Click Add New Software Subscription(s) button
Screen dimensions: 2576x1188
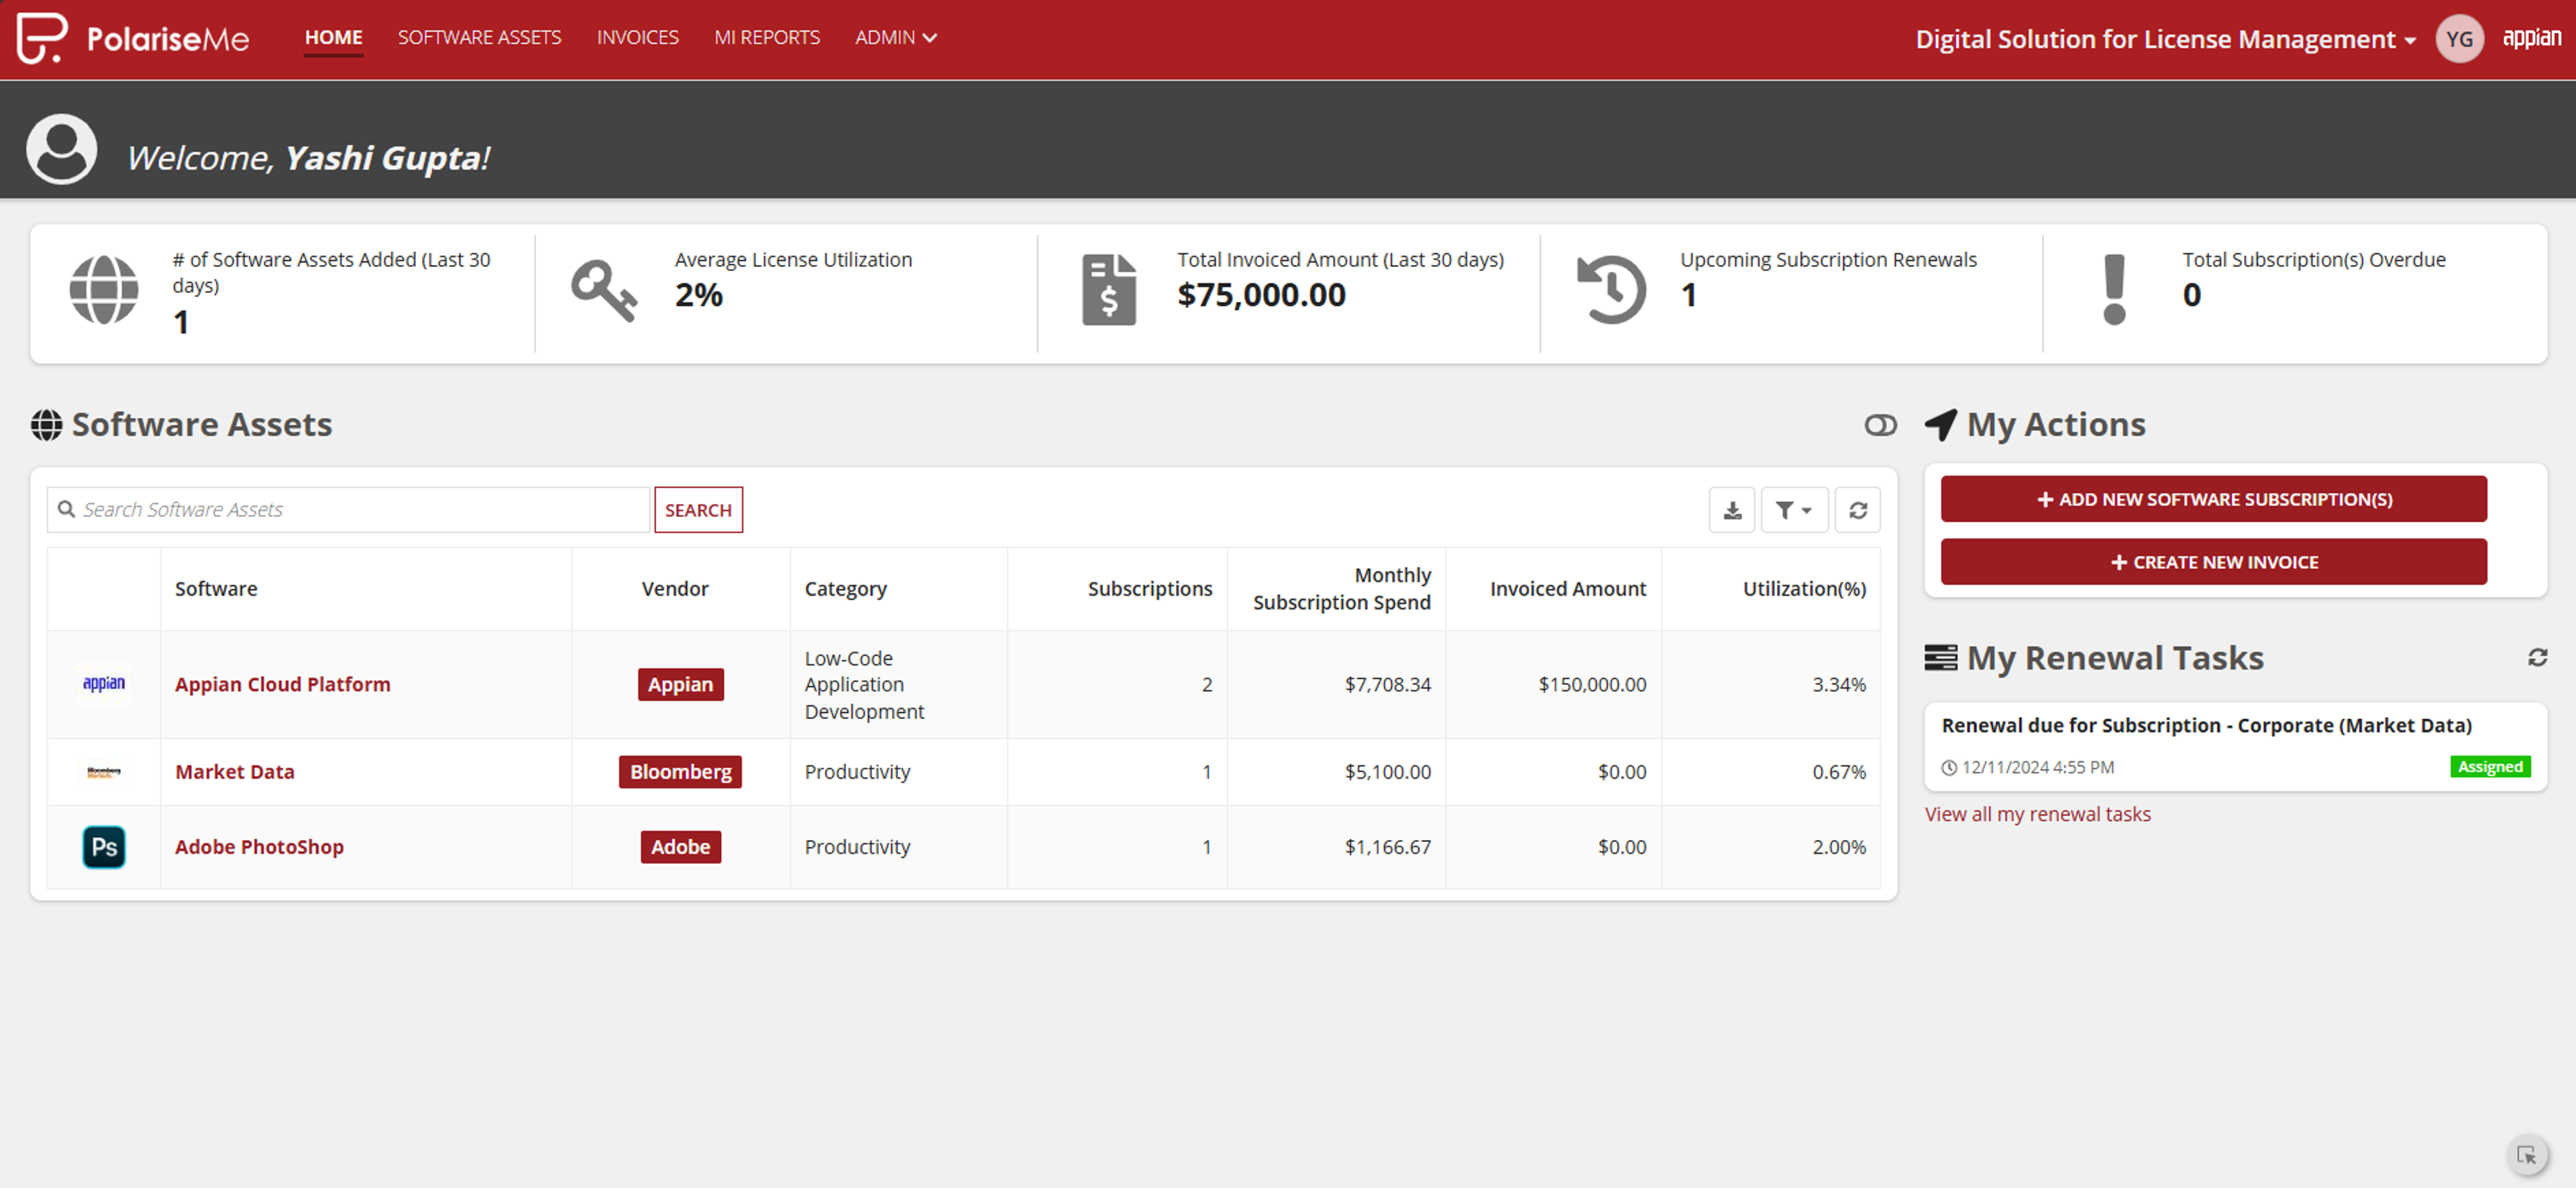point(2214,499)
